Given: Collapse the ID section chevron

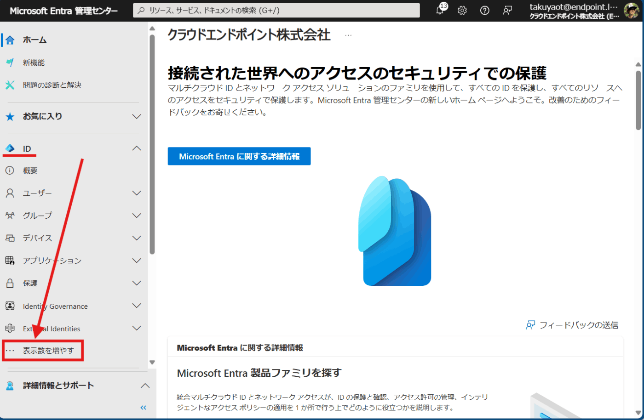Looking at the screenshot, I should coord(136,148).
